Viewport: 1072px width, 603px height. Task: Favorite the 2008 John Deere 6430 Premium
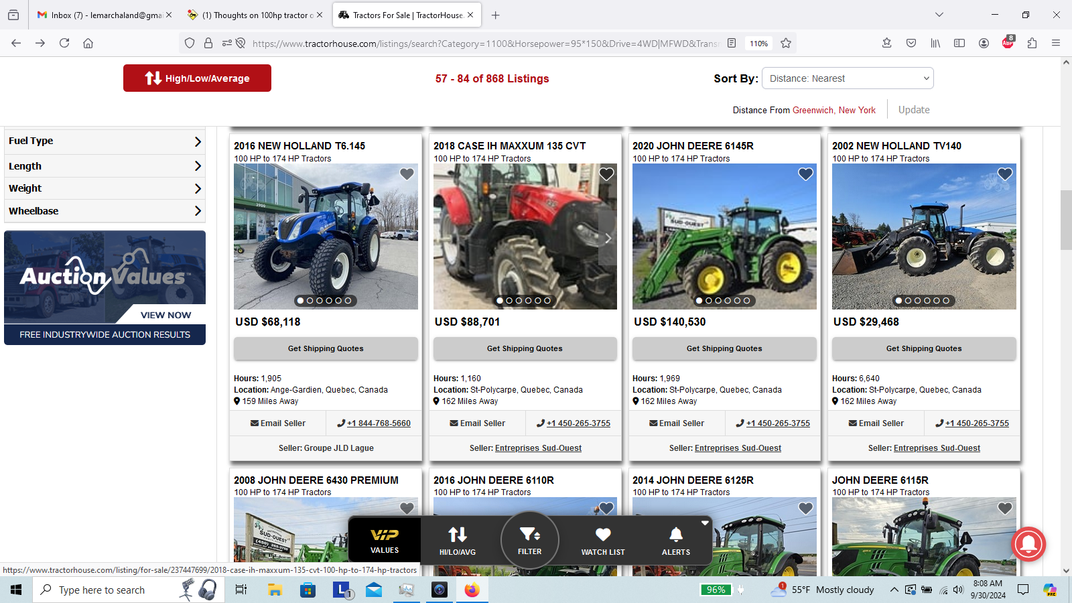(407, 509)
